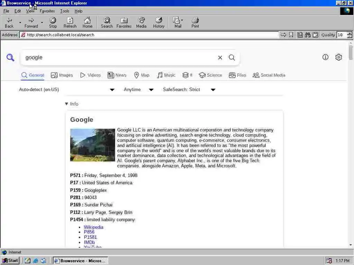Screen dimensions: 354x265
Task: Click the Google infobox landscape thumbnail
Action: tap(93, 145)
